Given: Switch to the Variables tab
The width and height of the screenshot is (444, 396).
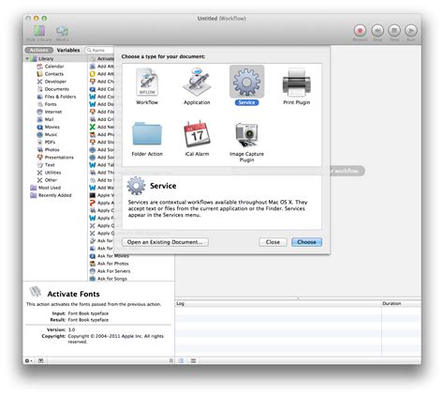Looking at the screenshot, I should tap(68, 50).
